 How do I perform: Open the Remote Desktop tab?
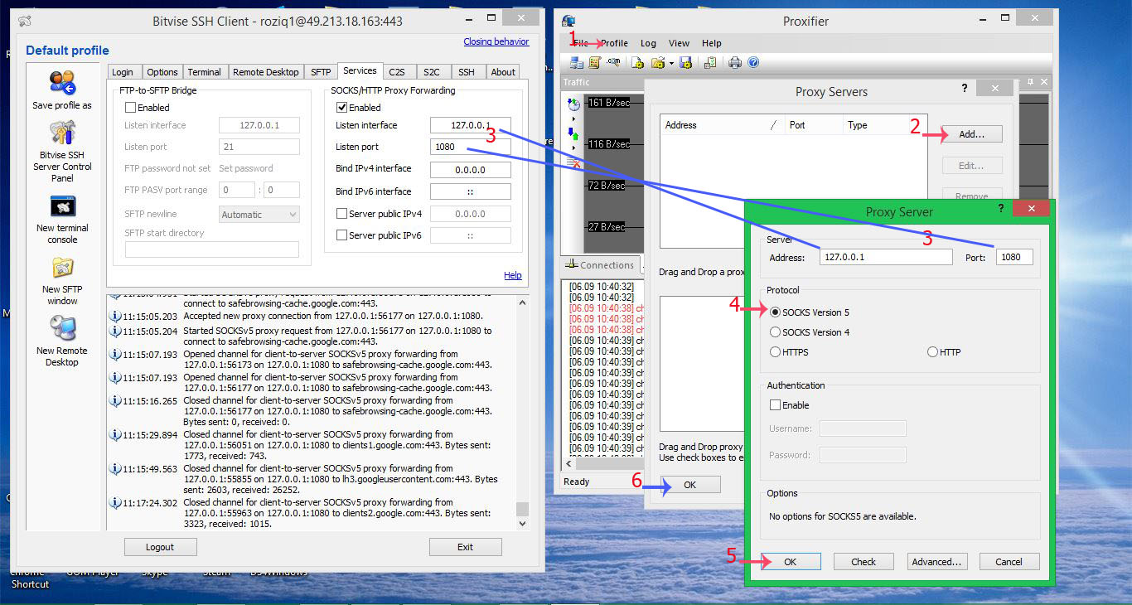[x=266, y=72]
